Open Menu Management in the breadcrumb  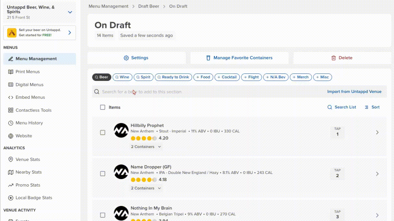(108, 6)
